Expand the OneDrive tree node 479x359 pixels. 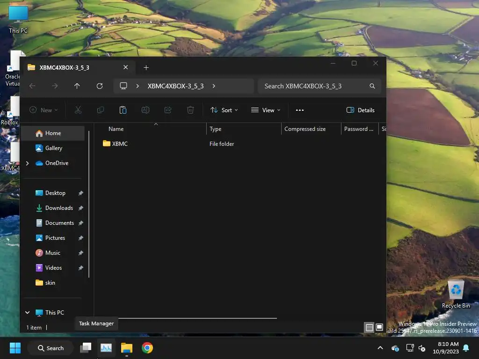tap(28, 163)
